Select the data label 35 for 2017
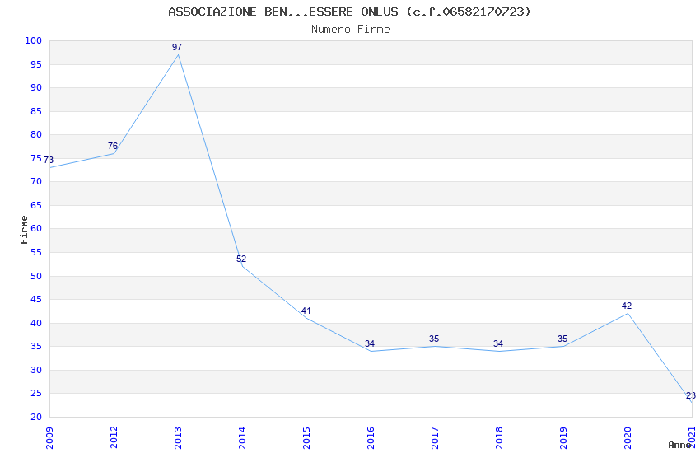700x453 pixels. pyautogui.click(x=434, y=339)
